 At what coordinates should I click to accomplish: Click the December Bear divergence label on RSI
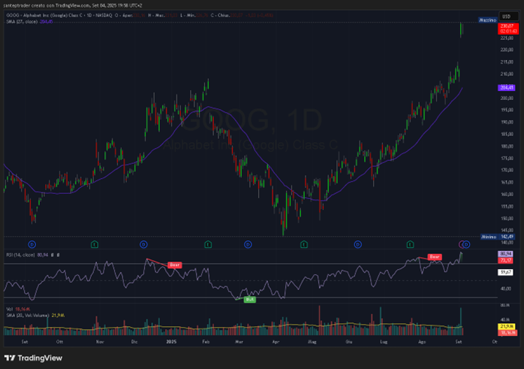point(175,265)
